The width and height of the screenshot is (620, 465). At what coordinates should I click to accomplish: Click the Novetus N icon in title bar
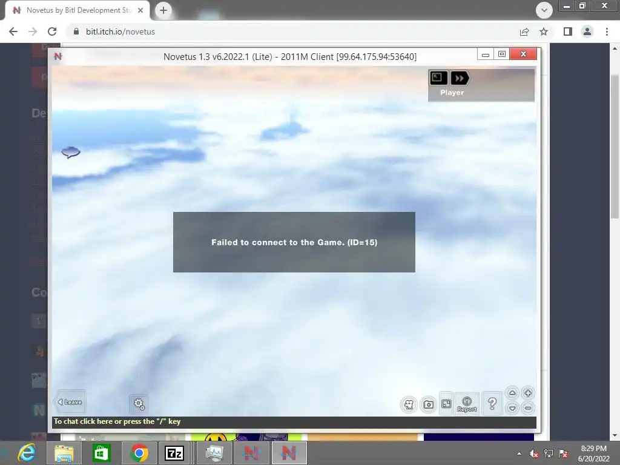(x=58, y=56)
